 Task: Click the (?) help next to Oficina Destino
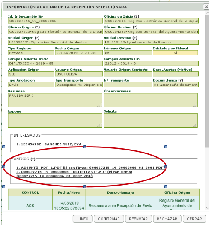pyautogui.click(x=135, y=27)
